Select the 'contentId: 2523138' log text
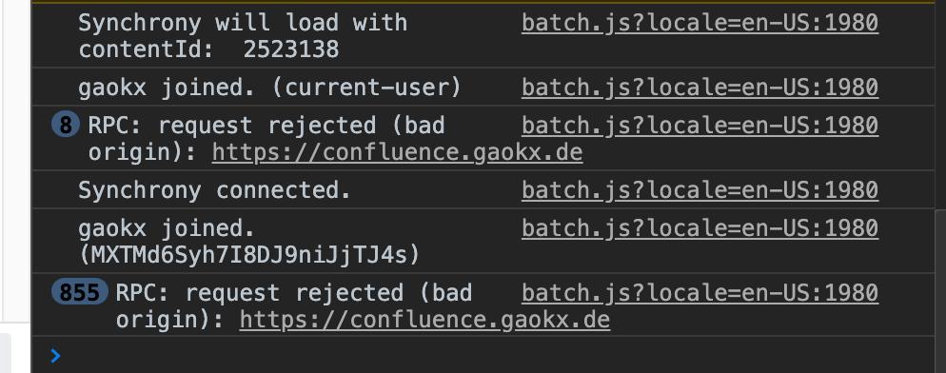Screen dimensions: 946x373 point(208,49)
